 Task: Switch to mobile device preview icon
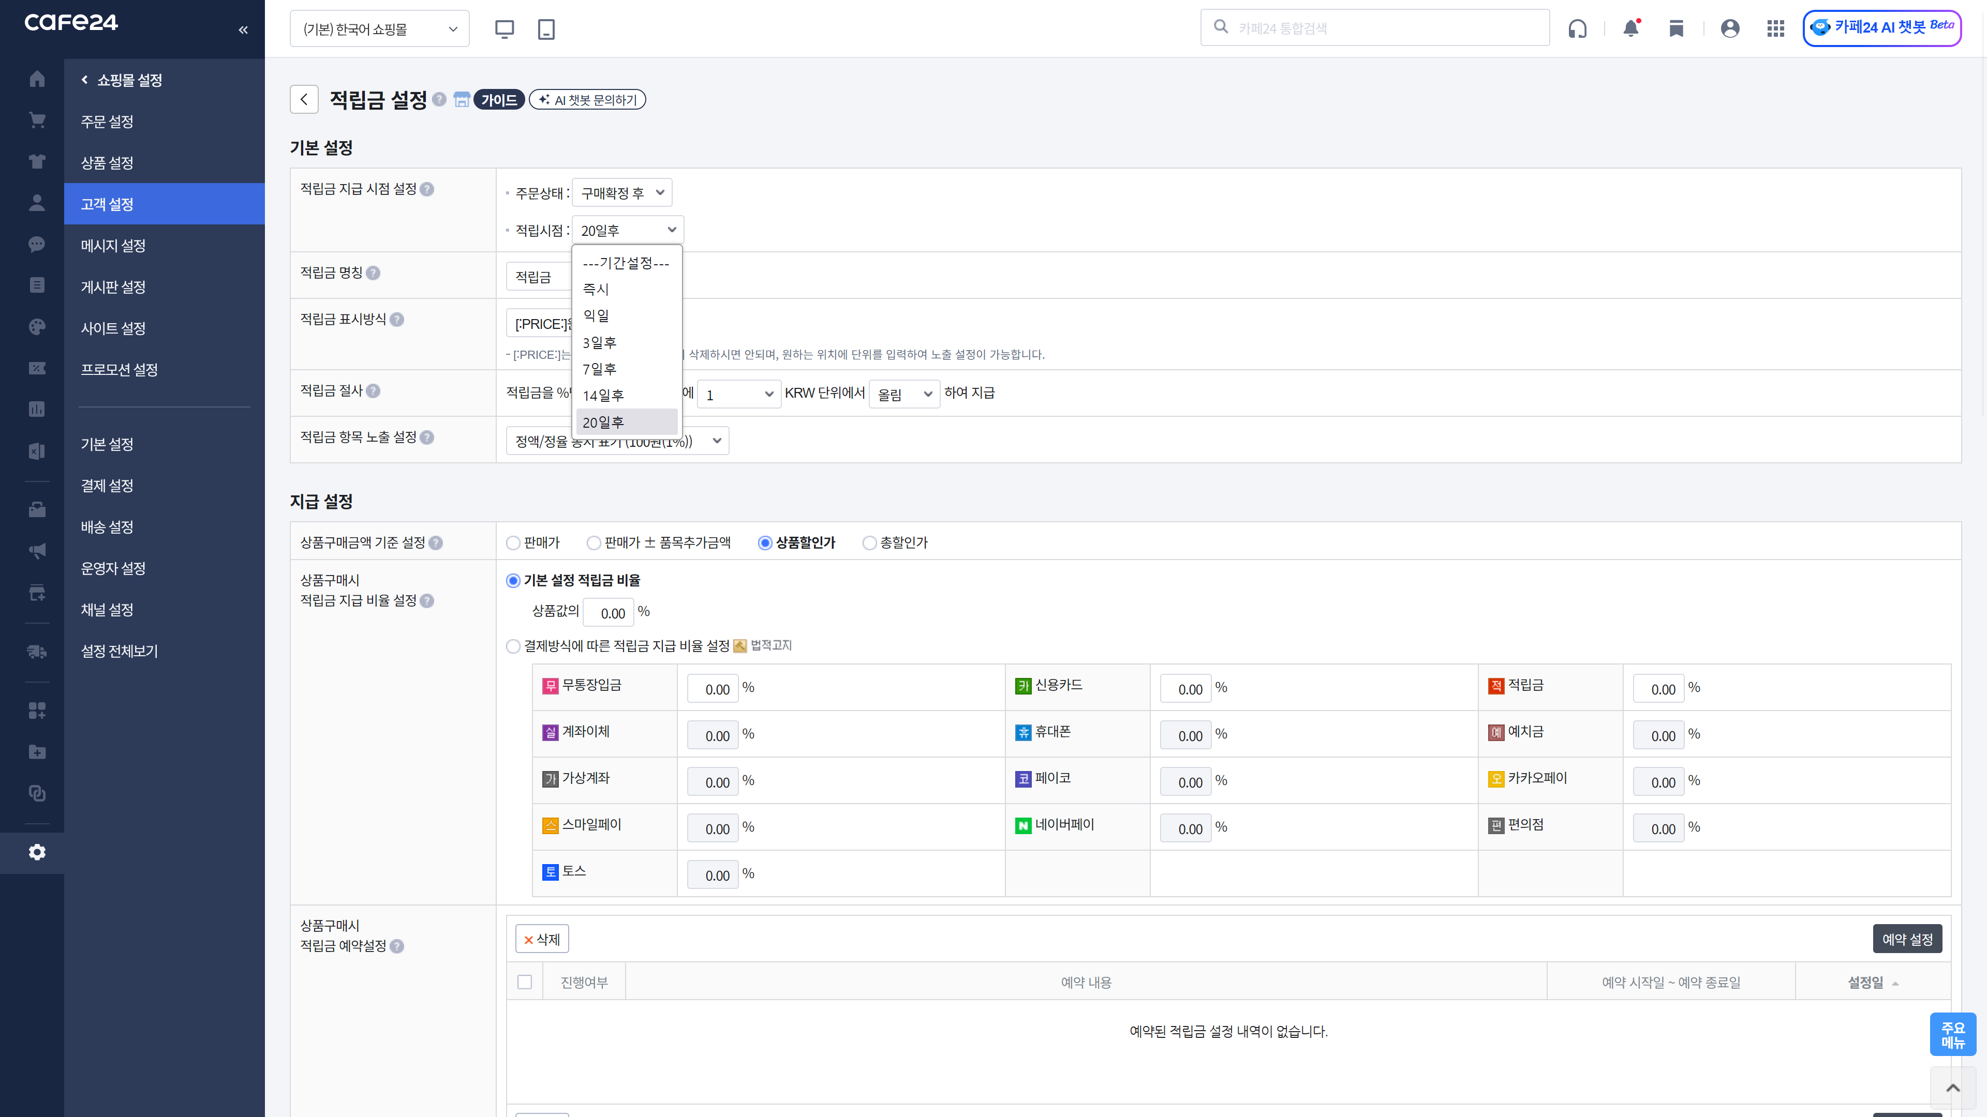pos(546,29)
